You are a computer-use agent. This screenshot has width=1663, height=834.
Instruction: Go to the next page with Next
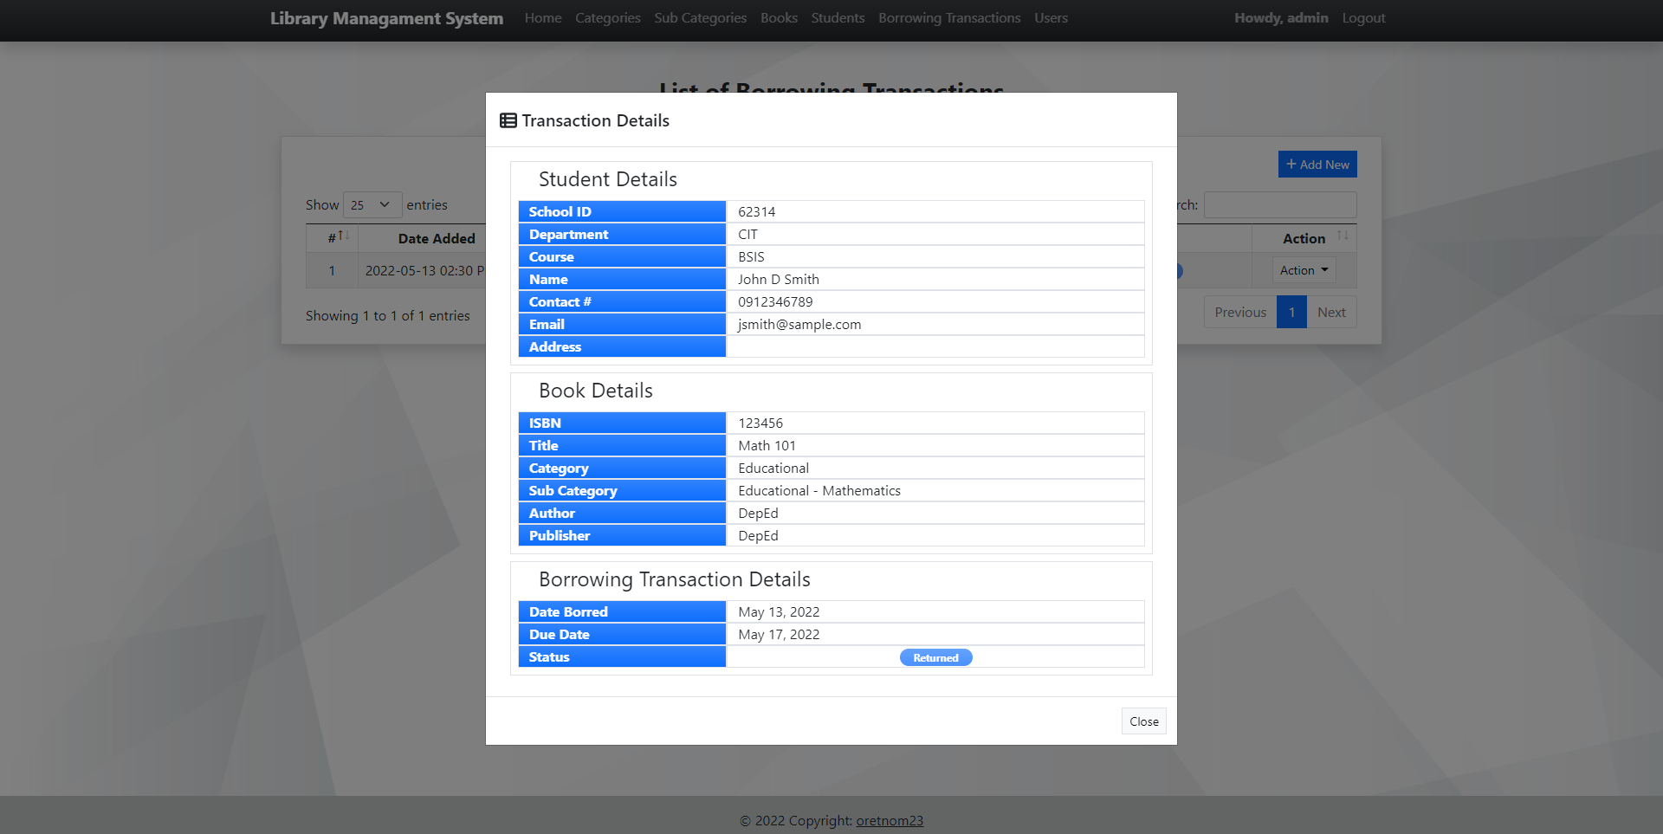pos(1331,312)
